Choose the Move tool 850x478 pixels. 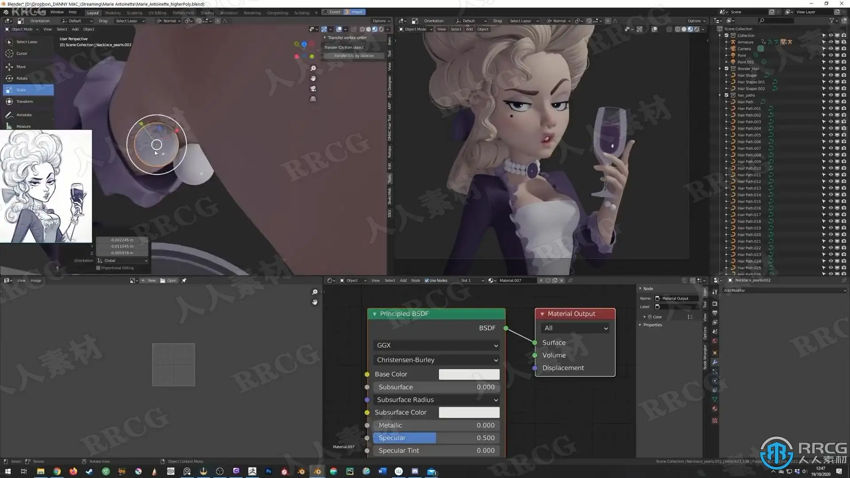[28, 67]
